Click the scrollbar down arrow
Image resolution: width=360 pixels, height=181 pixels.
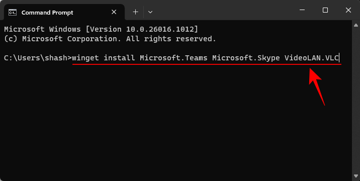356,176
